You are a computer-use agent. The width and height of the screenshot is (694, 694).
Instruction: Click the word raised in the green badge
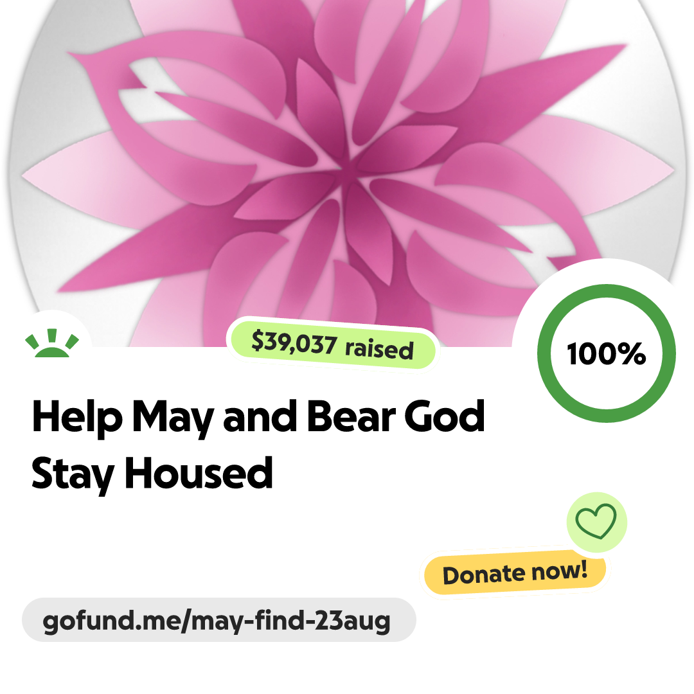pos(379,349)
